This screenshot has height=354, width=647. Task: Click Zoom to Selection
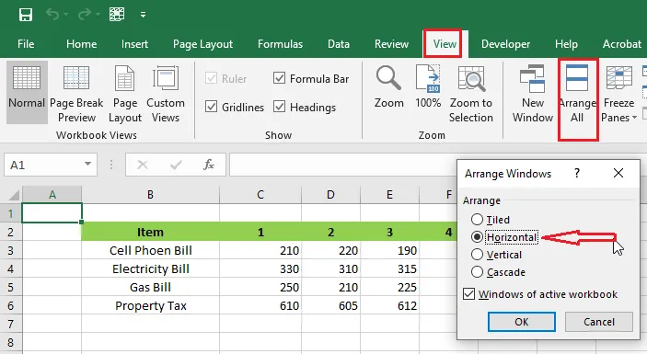(471, 93)
